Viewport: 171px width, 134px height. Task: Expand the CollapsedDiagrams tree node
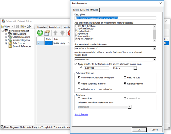pos(6,37)
